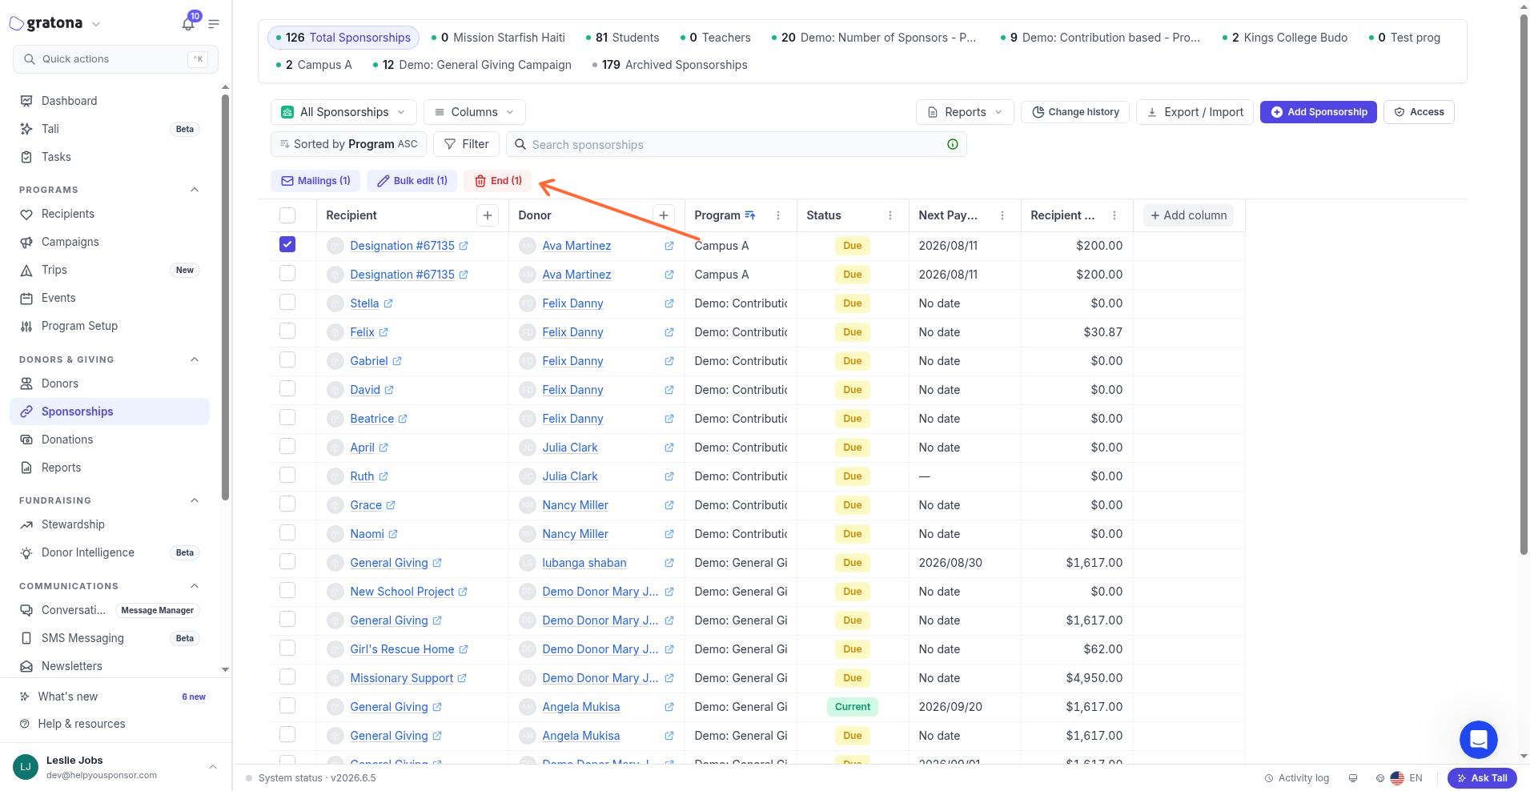Toggle the sidebar collapse icon
The width and height of the screenshot is (1530, 791).
pyautogui.click(x=214, y=24)
